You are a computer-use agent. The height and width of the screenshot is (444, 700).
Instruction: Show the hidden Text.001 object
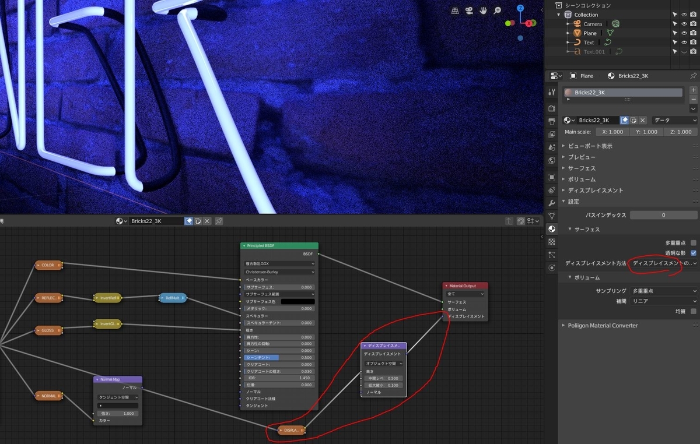pyautogui.click(x=684, y=52)
